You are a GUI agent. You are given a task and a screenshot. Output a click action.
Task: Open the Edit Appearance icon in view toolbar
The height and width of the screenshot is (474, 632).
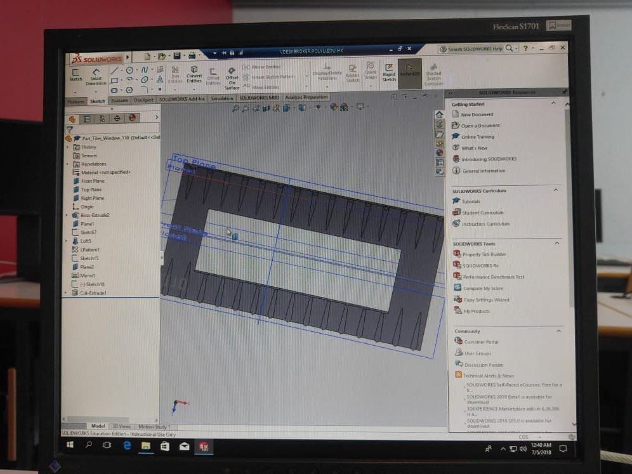pos(333,107)
